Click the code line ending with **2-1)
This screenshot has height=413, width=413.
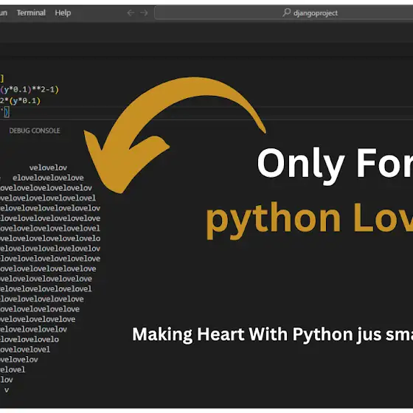pos(29,89)
